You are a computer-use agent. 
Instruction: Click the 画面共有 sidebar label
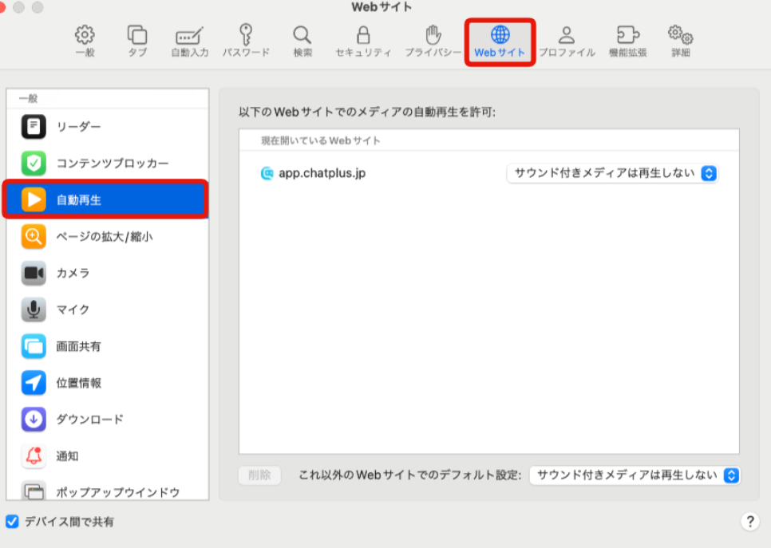(79, 346)
